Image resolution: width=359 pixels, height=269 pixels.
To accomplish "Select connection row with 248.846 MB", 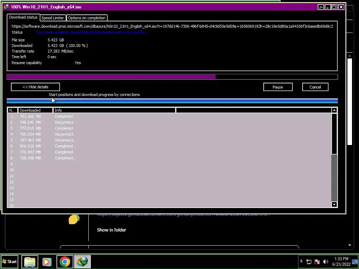I will coord(169,122).
